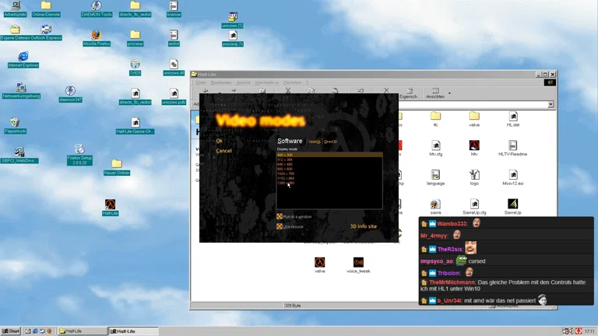Select the voice_tweak file icon
The image size is (598, 336).
pyautogui.click(x=358, y=265)
